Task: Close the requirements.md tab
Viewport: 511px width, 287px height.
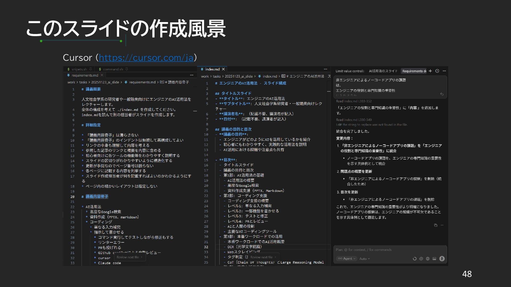Action: (102, 75)
